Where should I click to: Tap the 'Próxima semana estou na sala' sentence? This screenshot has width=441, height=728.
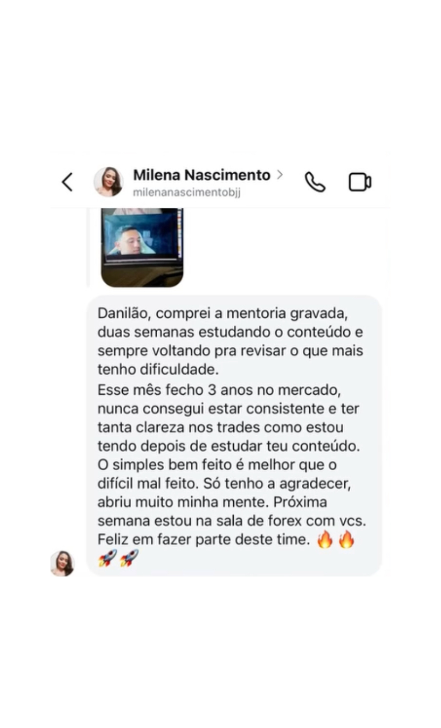coord(232,512)
